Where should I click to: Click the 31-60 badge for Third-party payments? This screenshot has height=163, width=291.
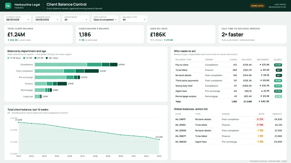(278, 80)
